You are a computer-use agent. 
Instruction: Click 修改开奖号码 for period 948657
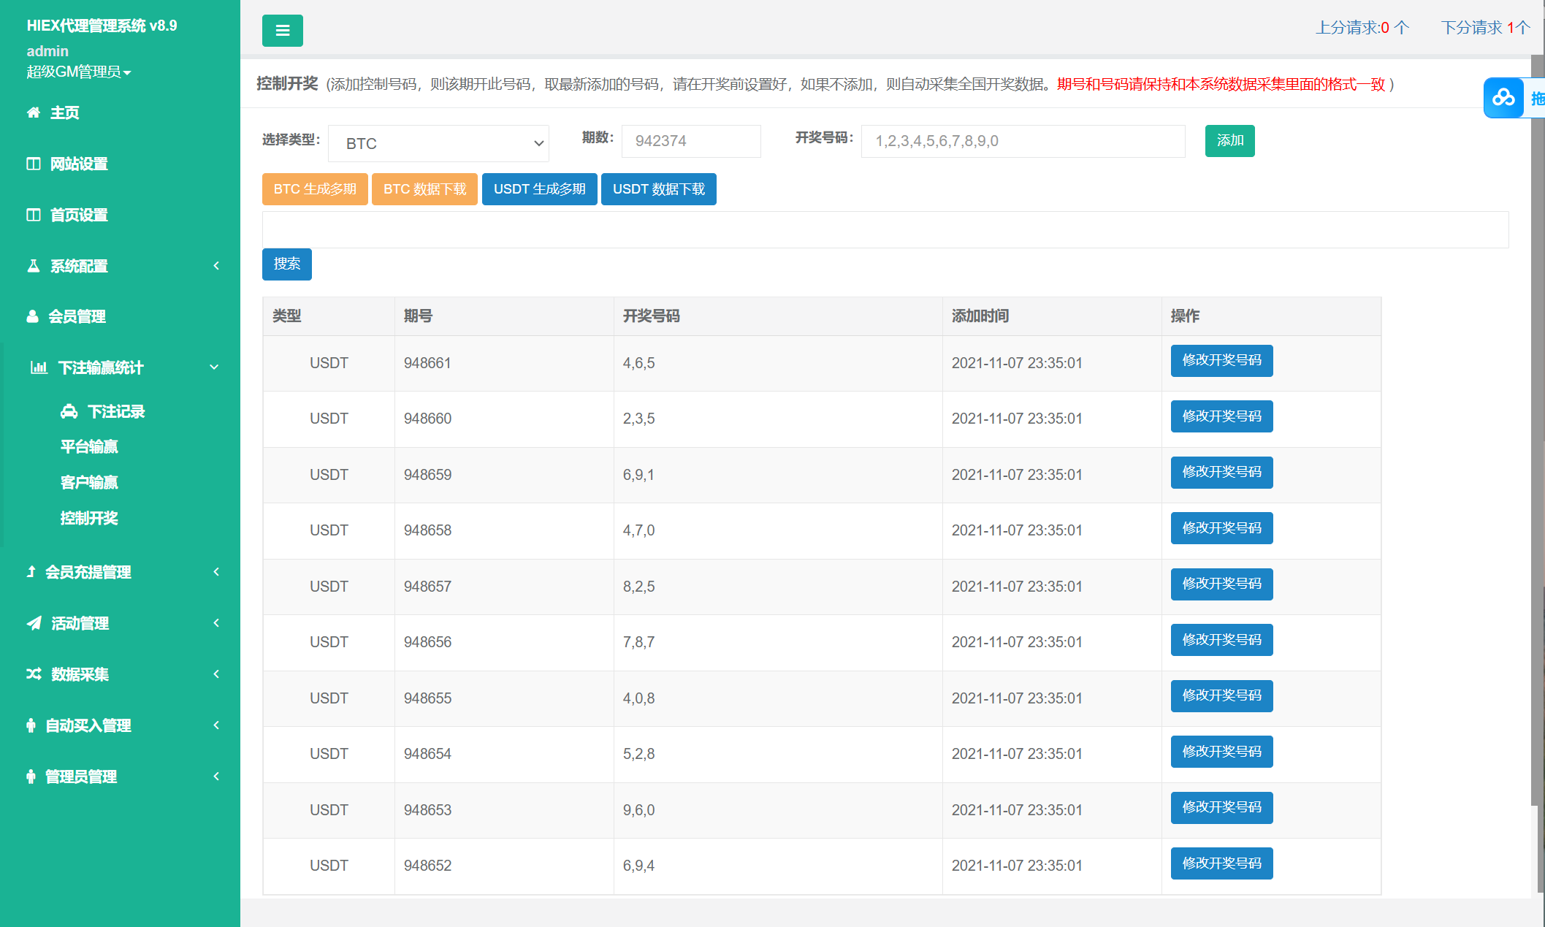pyautogui.click(x=1221, y=584)
